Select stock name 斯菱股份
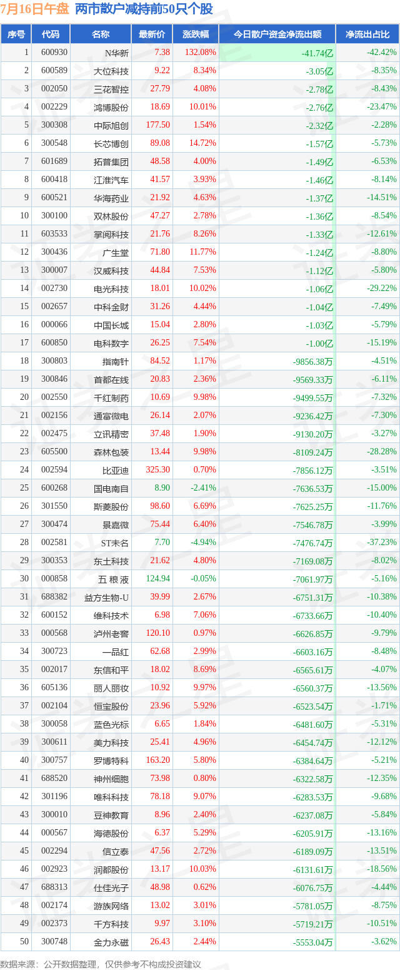 click(x=111, y=506)
